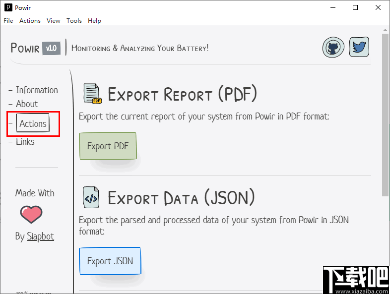Viewport: 390px width, 294px height.
Task: Select Actions in the sidebar
Action: coord(33,123)
